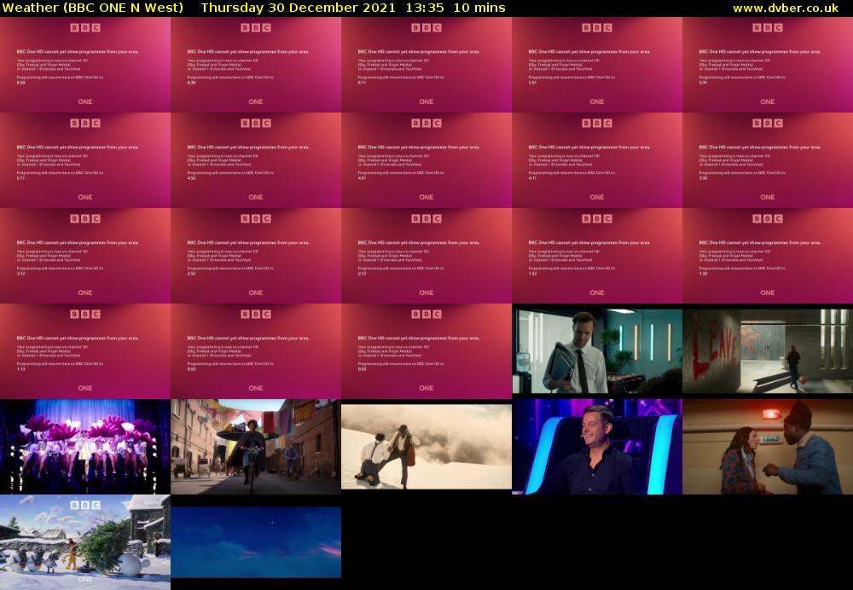Click the 10 mins duration label

pos(479,9)
